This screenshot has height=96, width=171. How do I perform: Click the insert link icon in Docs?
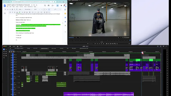22,12
